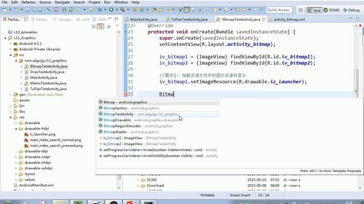Screen dimensions: 364x204
Task: Collapse the res folder
Action: click(x=10, y=117)
